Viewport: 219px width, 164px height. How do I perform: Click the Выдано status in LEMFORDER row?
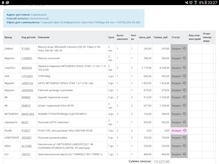177,138
